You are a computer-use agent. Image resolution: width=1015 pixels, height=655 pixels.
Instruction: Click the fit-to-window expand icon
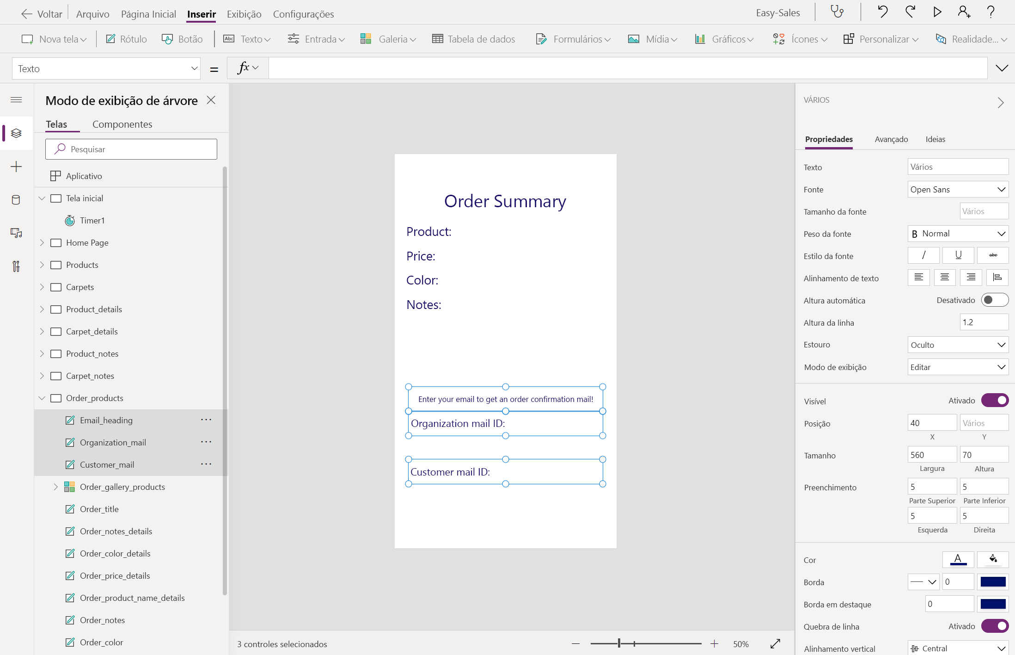(775, 644)
